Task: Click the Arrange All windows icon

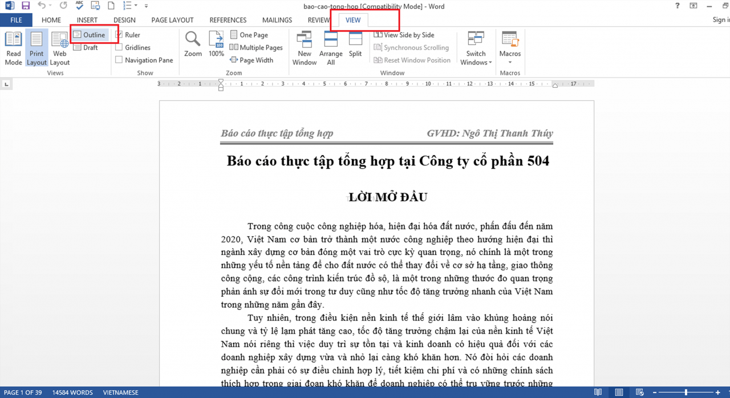Action: coord(331,48)
